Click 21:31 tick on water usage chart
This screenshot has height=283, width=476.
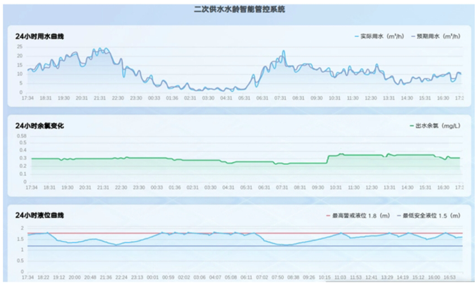point(100,99)
